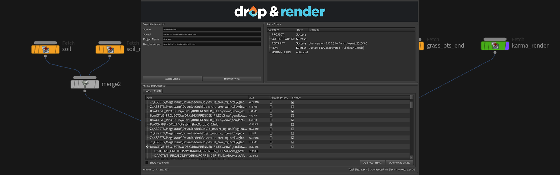
Task: Click the soil node's output connector dot
Action: point(45,56)
